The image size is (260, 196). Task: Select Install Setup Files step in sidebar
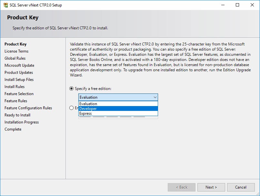click(19, 80)
